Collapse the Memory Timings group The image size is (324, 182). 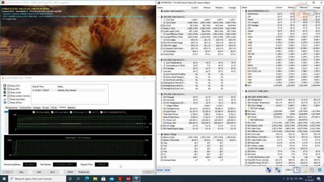tap(158, 134)
